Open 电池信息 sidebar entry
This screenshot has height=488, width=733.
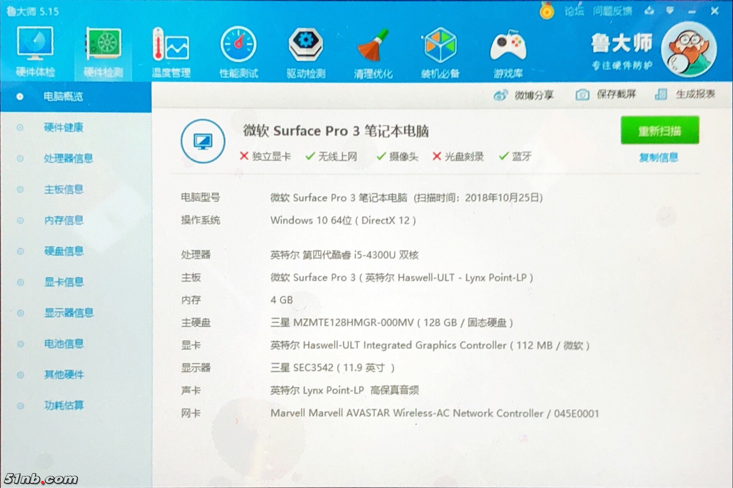(x=64, y=343)
